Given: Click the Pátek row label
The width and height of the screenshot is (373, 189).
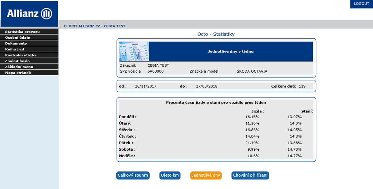Looking at the screenshot, I should pyautogui.click(x=126, y=143).
